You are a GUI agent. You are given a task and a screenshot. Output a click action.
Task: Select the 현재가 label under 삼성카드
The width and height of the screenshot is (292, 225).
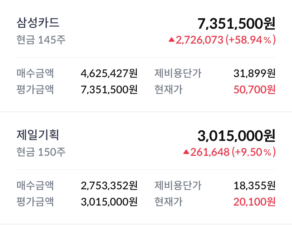point(168,89)
